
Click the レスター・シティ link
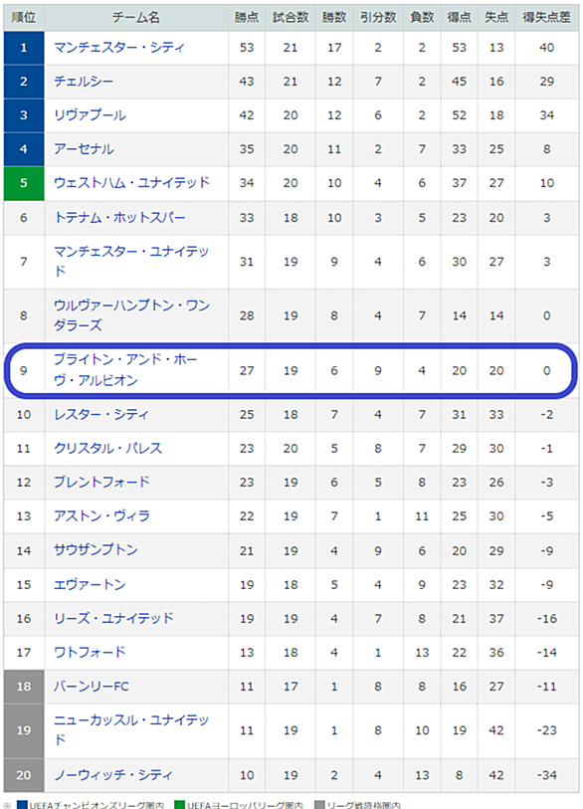pyautogui.click(x=101, y=414)
